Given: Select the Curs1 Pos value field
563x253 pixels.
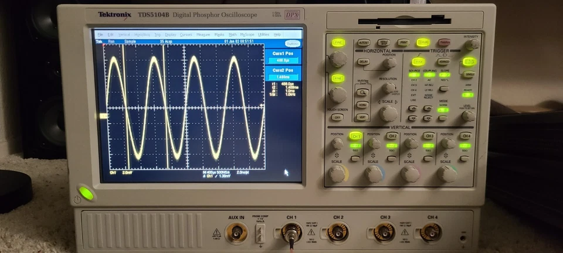Looking at the screenshot, I should [283, 60].
